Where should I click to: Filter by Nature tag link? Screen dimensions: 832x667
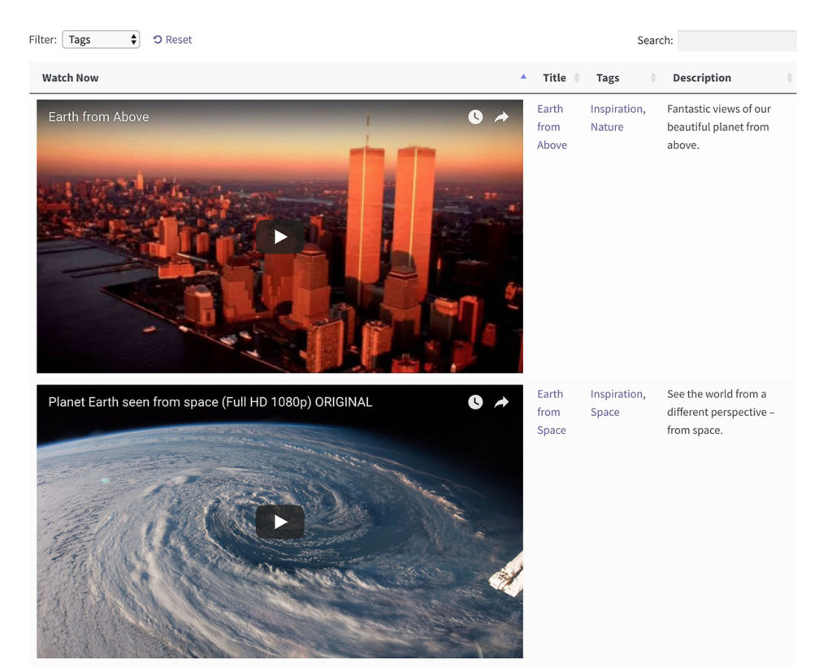[x=607, y=127]
